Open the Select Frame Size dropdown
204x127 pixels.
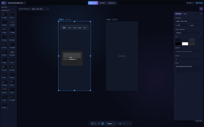(x=40, y=9)
